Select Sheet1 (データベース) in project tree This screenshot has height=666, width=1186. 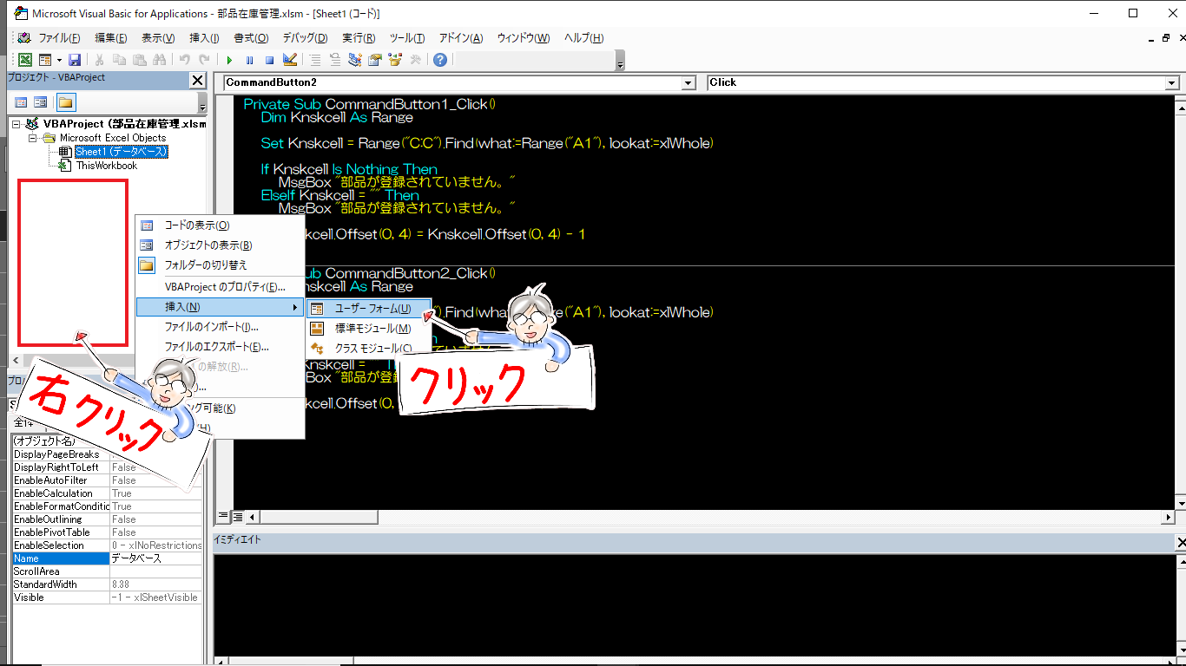click(122, 152)
